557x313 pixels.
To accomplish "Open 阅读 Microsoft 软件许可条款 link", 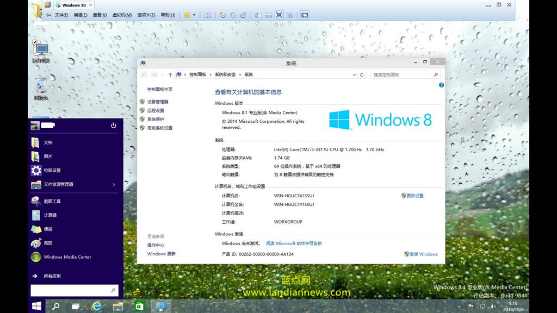I will tap(294, 243).
